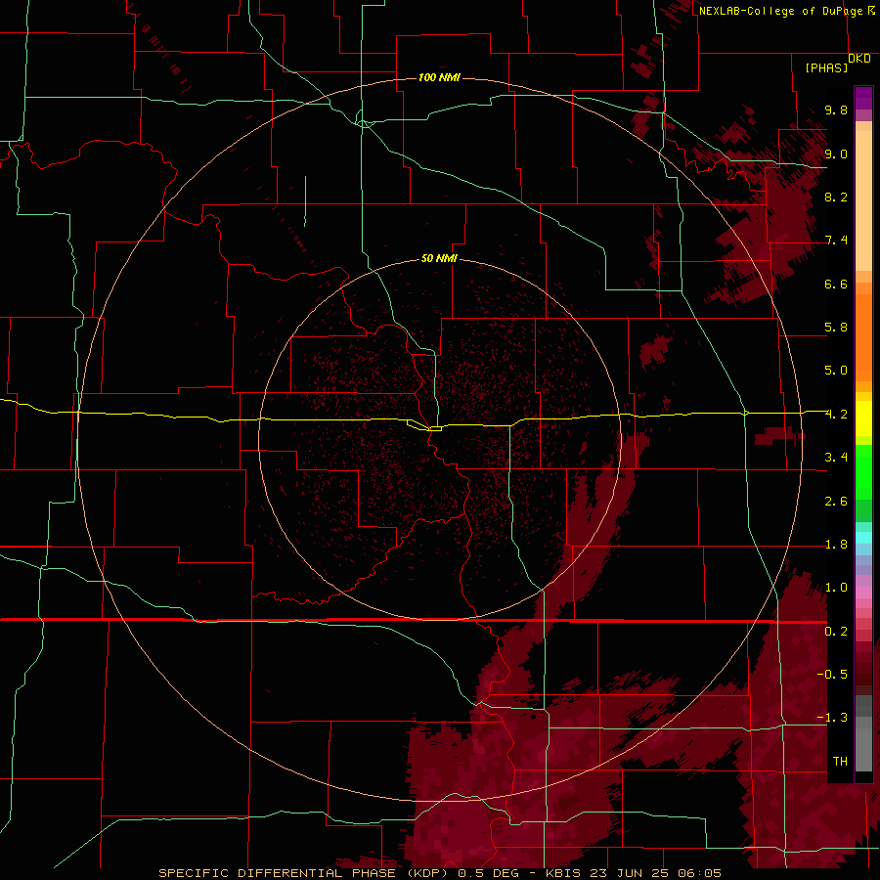
Task: Click the 1.0 value on the color scale
Action: [836, 588]
